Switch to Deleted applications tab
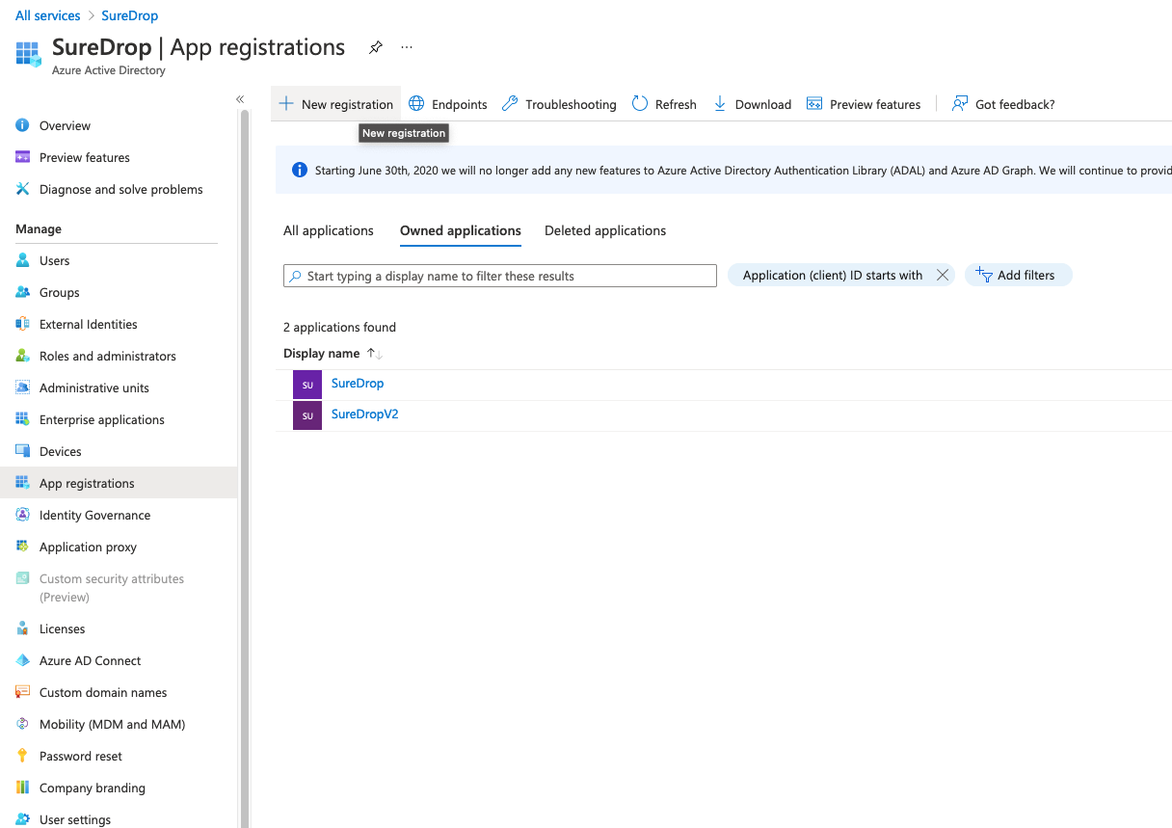This screenshot has width=1172, height=828. pyautogui.click(x=605, y=231)
